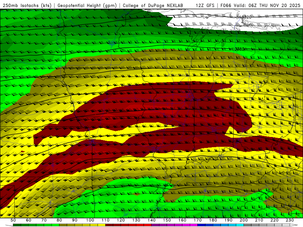The width and height of the screenshot is (303, 227).
Task: Click the "F066 Valid: 06Z THU NOV 20 2025" text
Action: click(x=260, y=5)
